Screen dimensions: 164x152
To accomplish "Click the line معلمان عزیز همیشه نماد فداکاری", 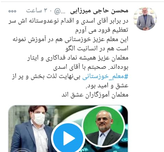I will click(x=78, y=58).
